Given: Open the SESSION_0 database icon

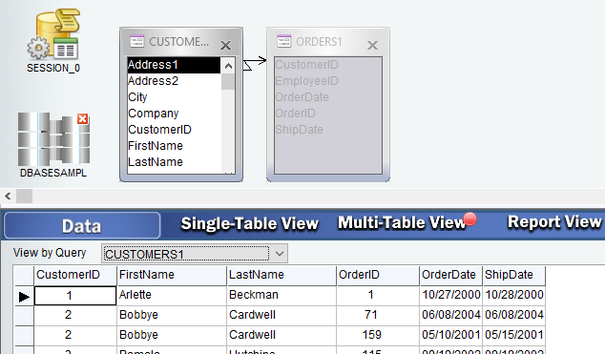Looking at the screenshot, I should coord(53,34).
